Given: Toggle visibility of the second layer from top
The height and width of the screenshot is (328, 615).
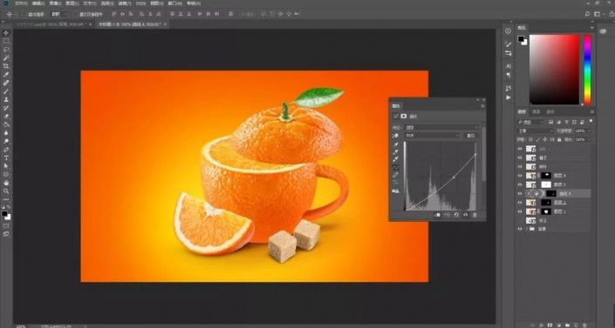Looking at the screenshot, I should (x=520, y=157).
